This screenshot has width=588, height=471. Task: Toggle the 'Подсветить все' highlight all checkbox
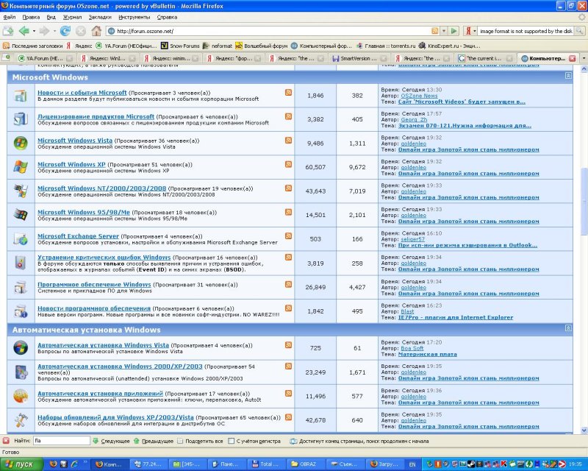click(180, 440)
